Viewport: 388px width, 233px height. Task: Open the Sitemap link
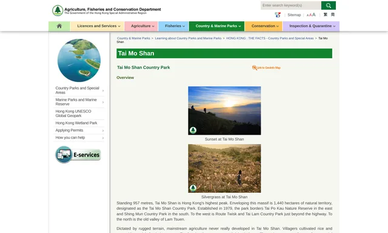tap(294, 15)
